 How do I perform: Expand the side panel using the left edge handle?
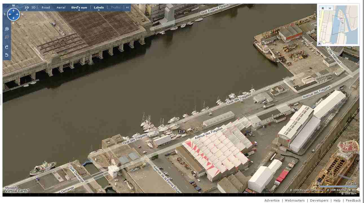click(1, 99)
